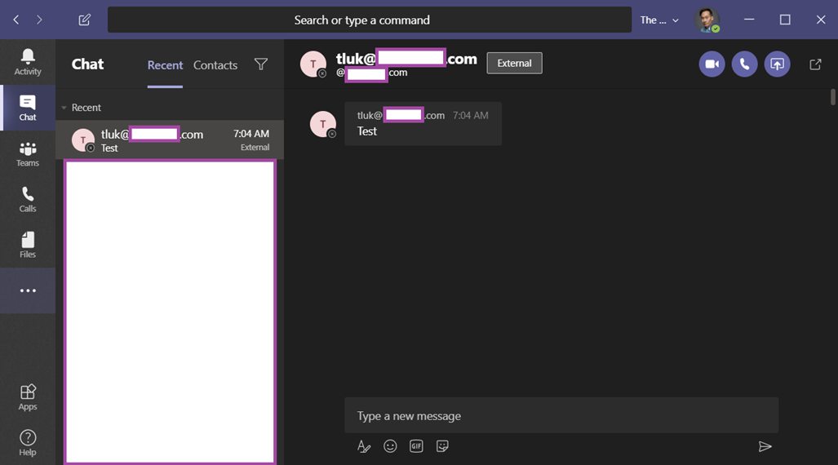Open the profile picture menu
838x465 pixels.
(707, 20)
